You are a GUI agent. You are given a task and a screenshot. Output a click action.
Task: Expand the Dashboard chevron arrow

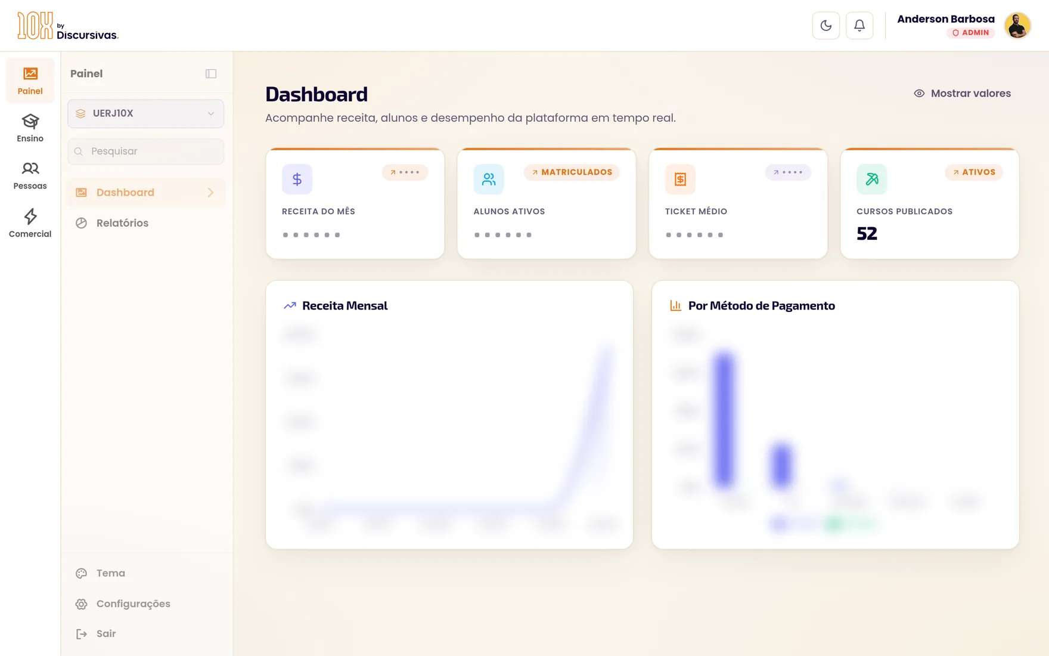point(210,193)
